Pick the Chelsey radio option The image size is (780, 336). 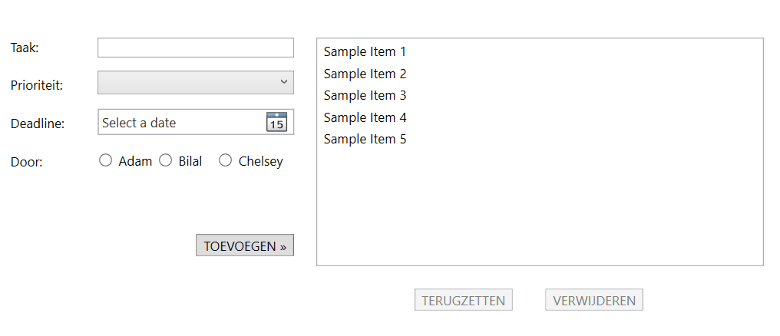(226, 160)
